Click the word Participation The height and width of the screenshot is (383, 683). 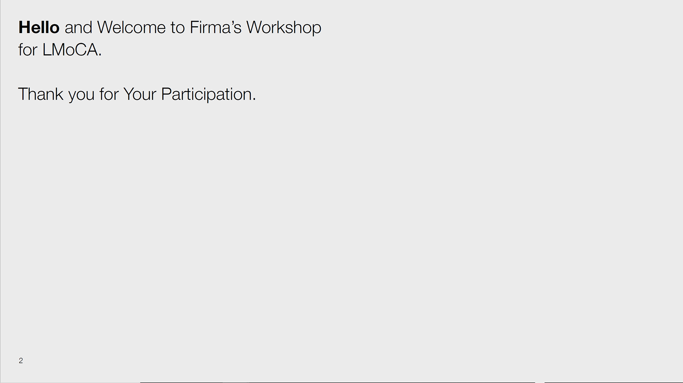[207, 95]
